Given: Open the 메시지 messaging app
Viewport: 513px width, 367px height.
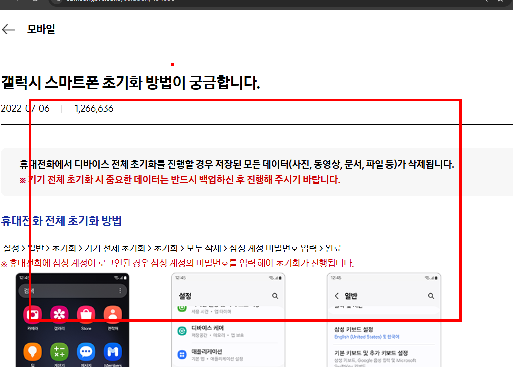Looking at the screenshot, I should [86, 353].
